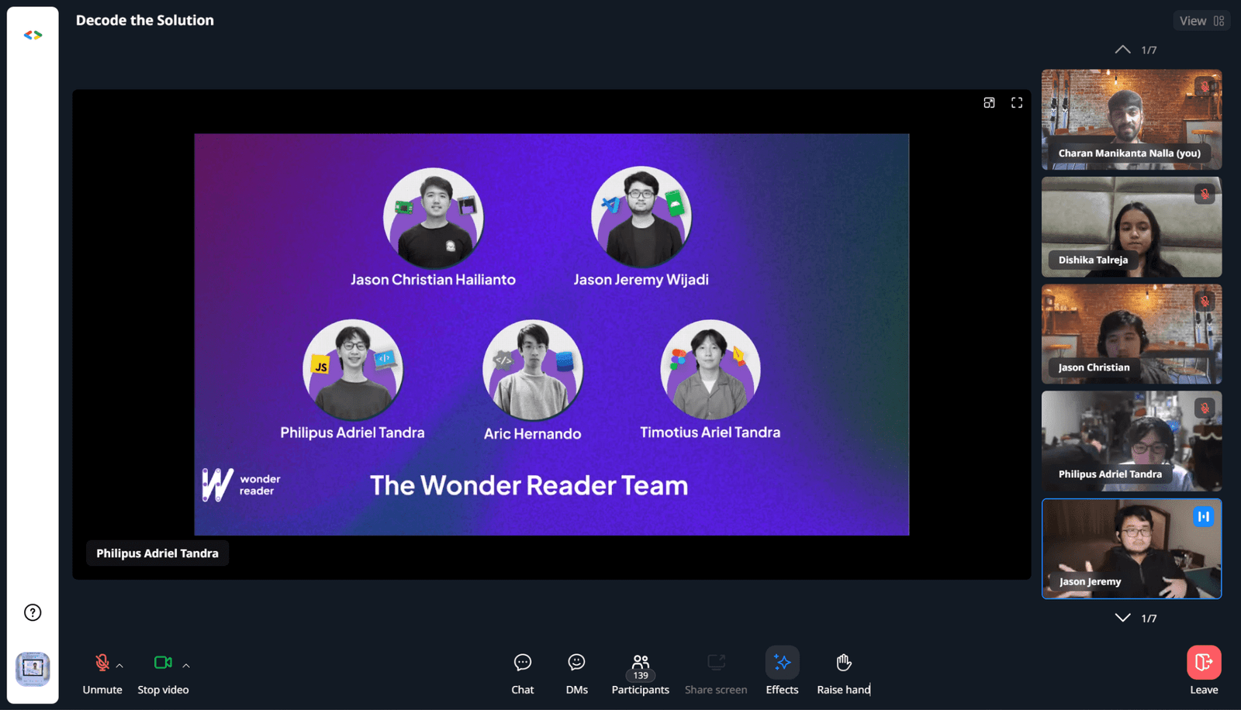Expand camera options chevron next to Stop video
This screenshot has height=710, width=1241.
(186, 665)
